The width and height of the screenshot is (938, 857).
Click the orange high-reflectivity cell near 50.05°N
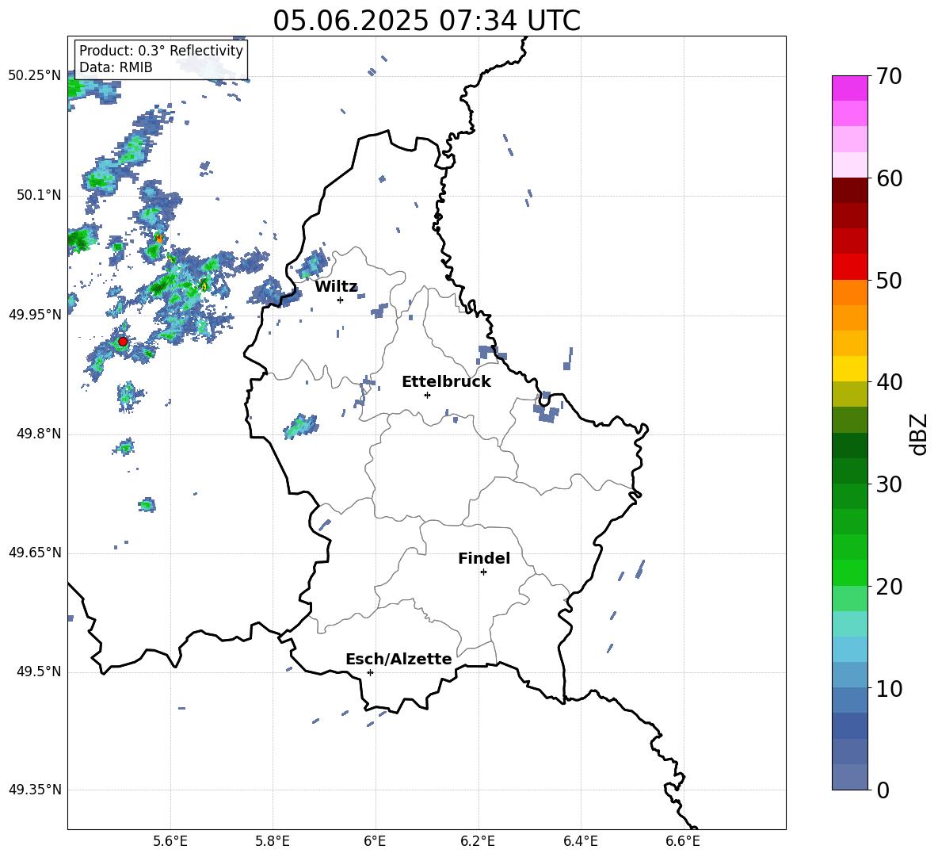click(x=159, y=238)
